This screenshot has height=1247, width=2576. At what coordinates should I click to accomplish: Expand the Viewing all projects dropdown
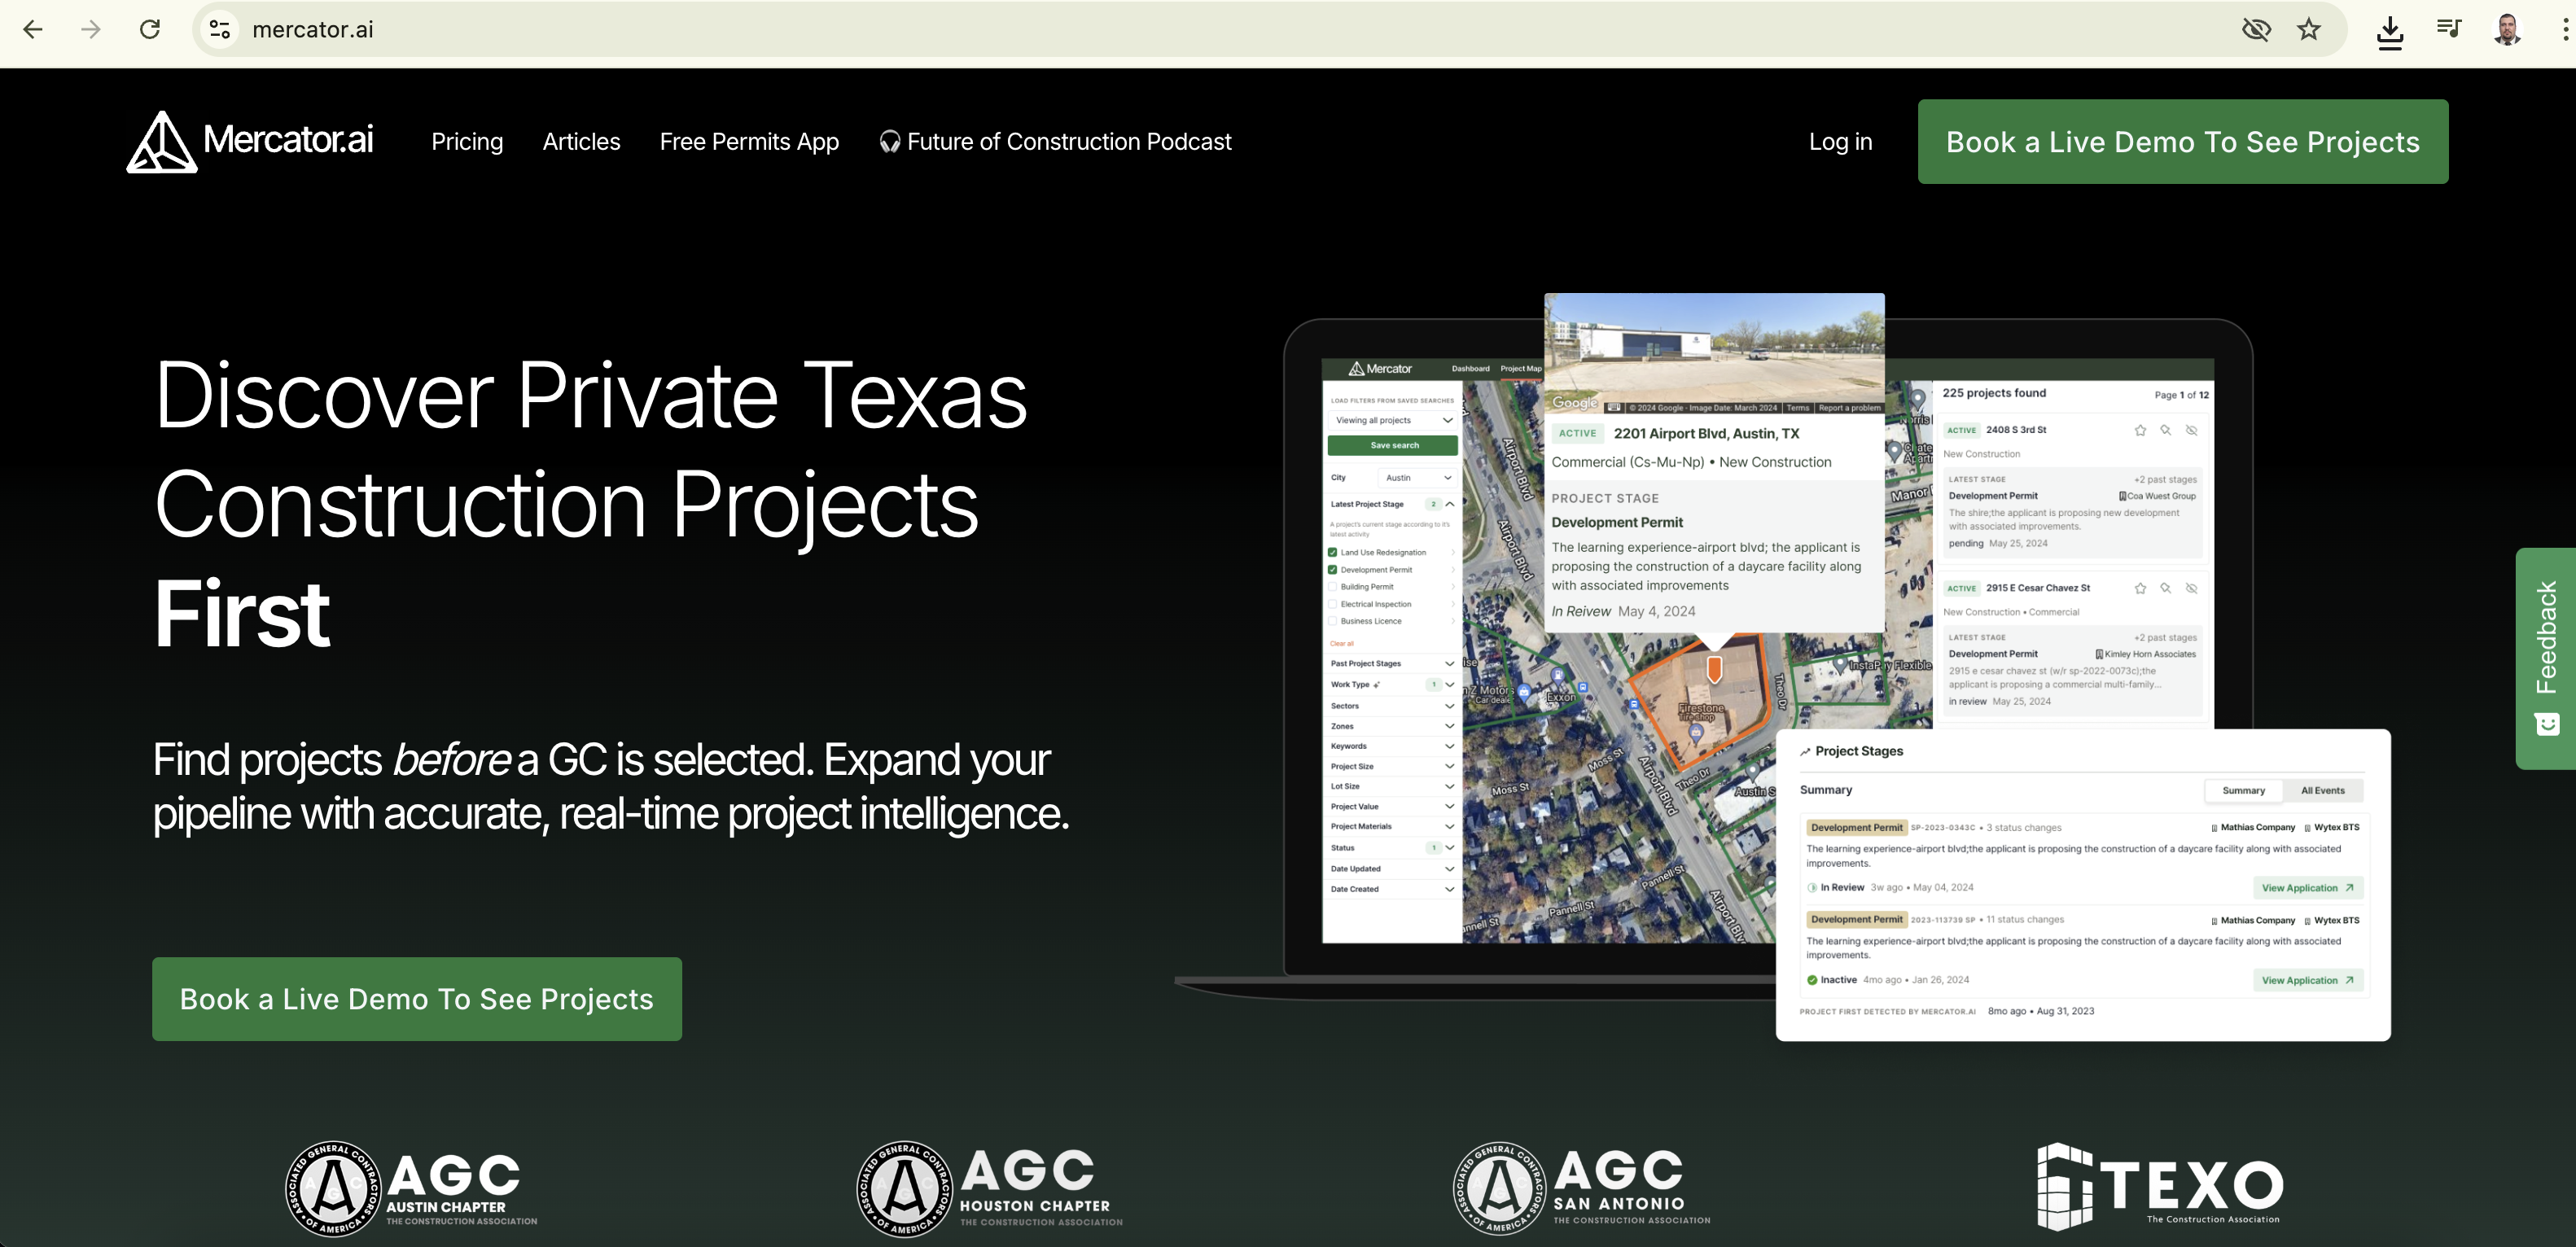(x=1392, y=420)
